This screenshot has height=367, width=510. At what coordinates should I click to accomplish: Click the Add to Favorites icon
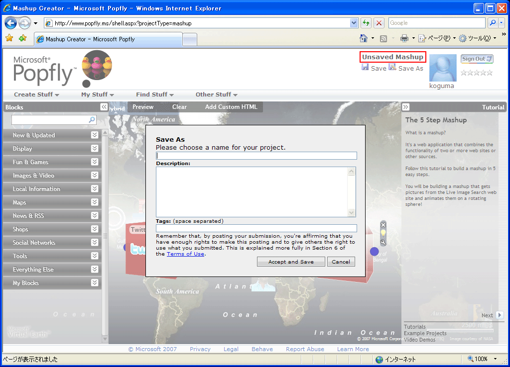point(22,38)
